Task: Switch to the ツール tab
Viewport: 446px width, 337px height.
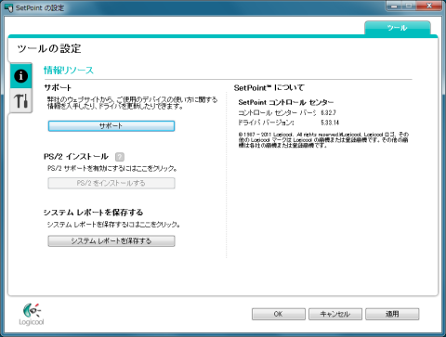Action: (398, 28)
